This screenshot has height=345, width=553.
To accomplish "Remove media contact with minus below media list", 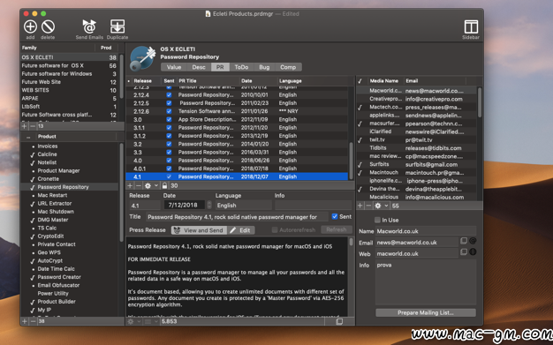I will point(368,206).
